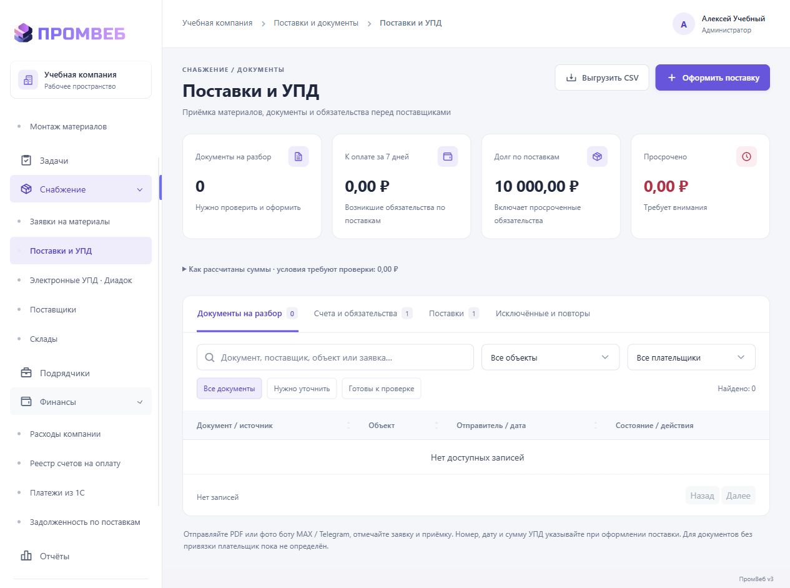
Task: Click the Далее pagination button
Action: click(x=738, y=496)
